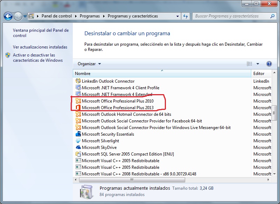The width and height of the screenshot is (280, 204).
Task: Click the vertical scrollbar up arrow
Action: point(274,73)
